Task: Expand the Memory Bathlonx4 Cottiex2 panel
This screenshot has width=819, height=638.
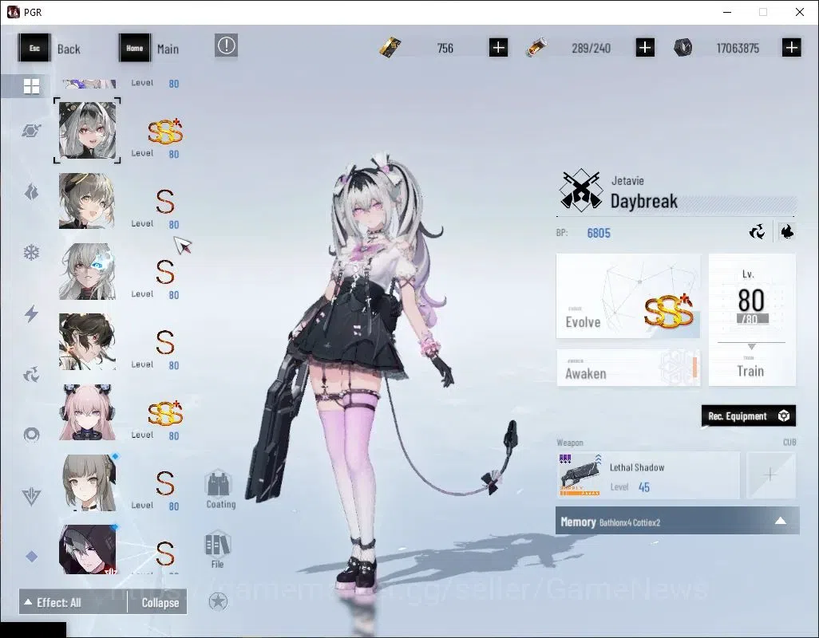Action: (x=677, y=521)
